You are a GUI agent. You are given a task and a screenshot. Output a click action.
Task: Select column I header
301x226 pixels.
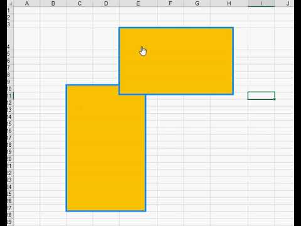[261, 3]
